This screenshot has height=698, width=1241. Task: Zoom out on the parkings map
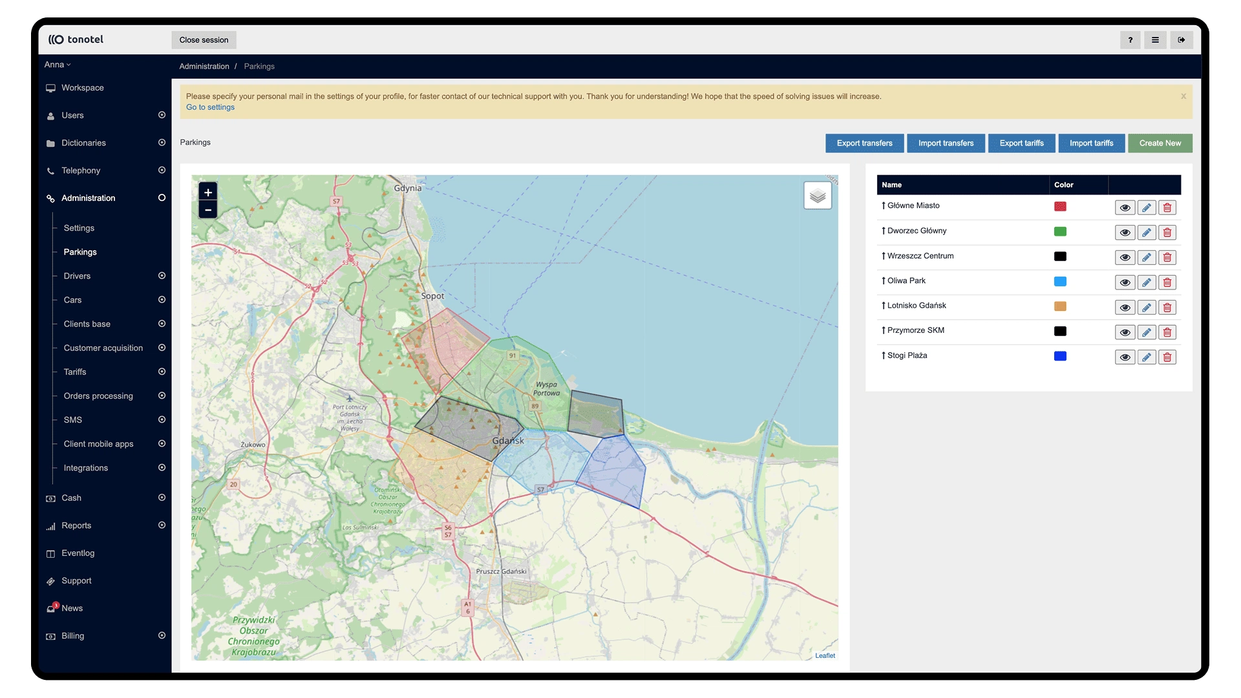207,210
